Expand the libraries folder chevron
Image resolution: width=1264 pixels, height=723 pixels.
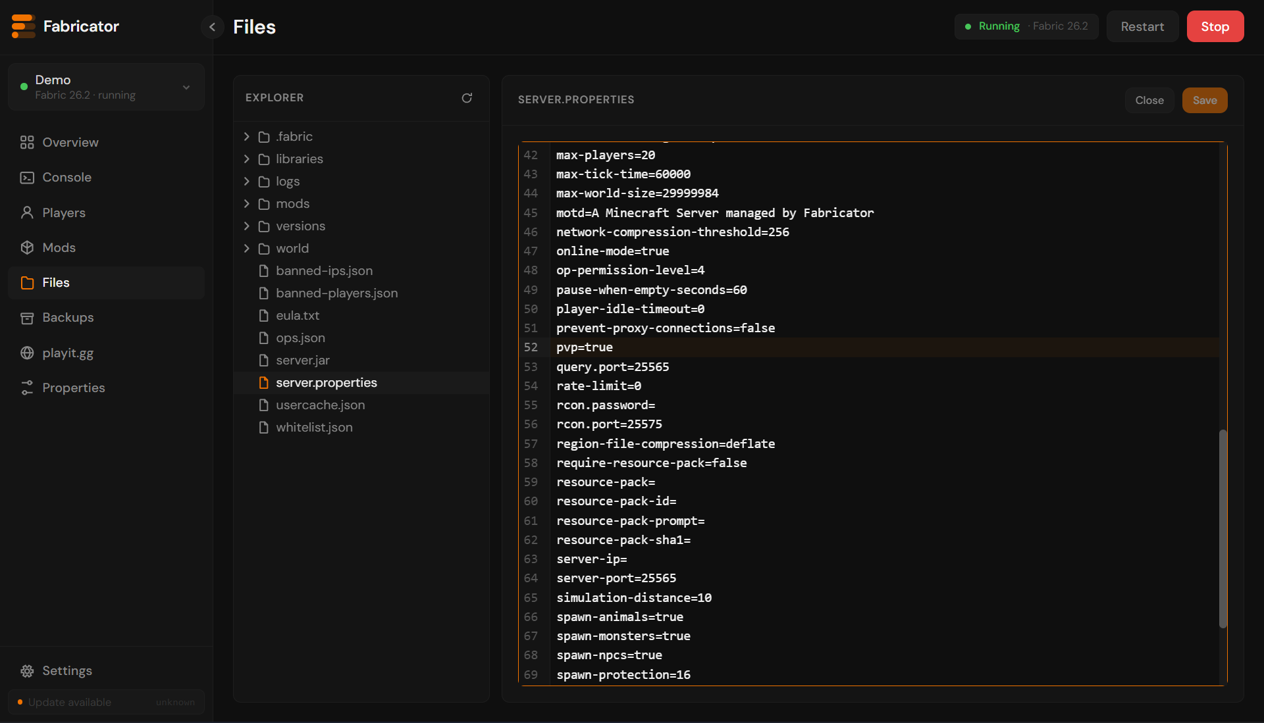point(247,159)
